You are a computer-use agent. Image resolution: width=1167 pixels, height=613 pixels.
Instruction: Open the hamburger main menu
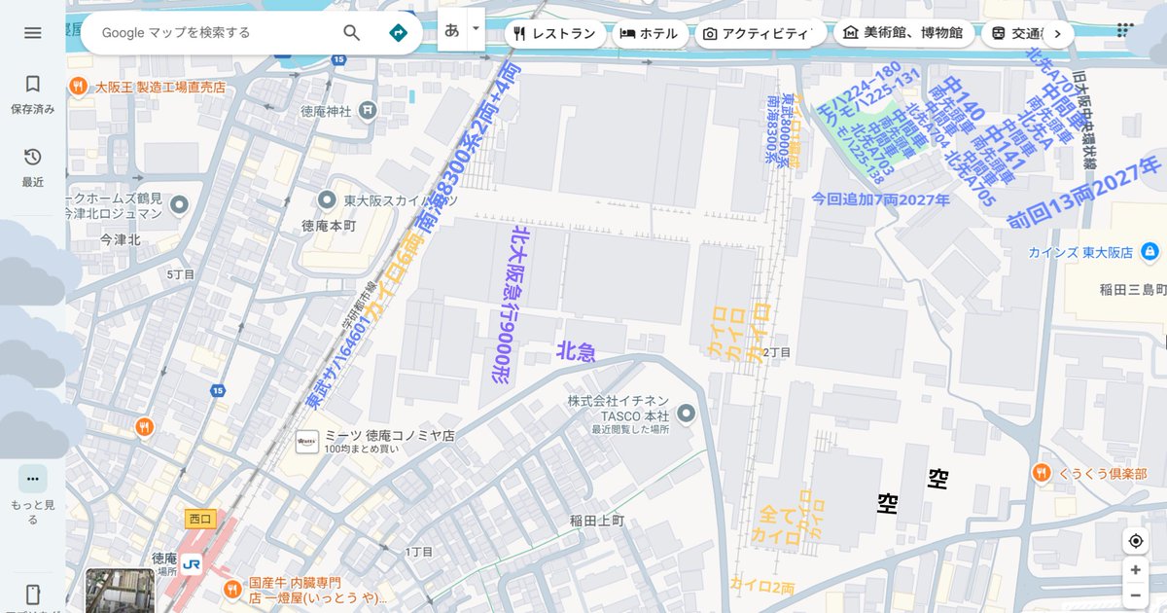(x=33, y=32)
